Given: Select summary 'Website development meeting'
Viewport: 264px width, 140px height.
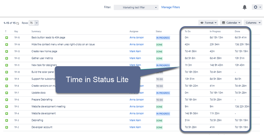Looking at the screenshot, I should pos(48,106).
